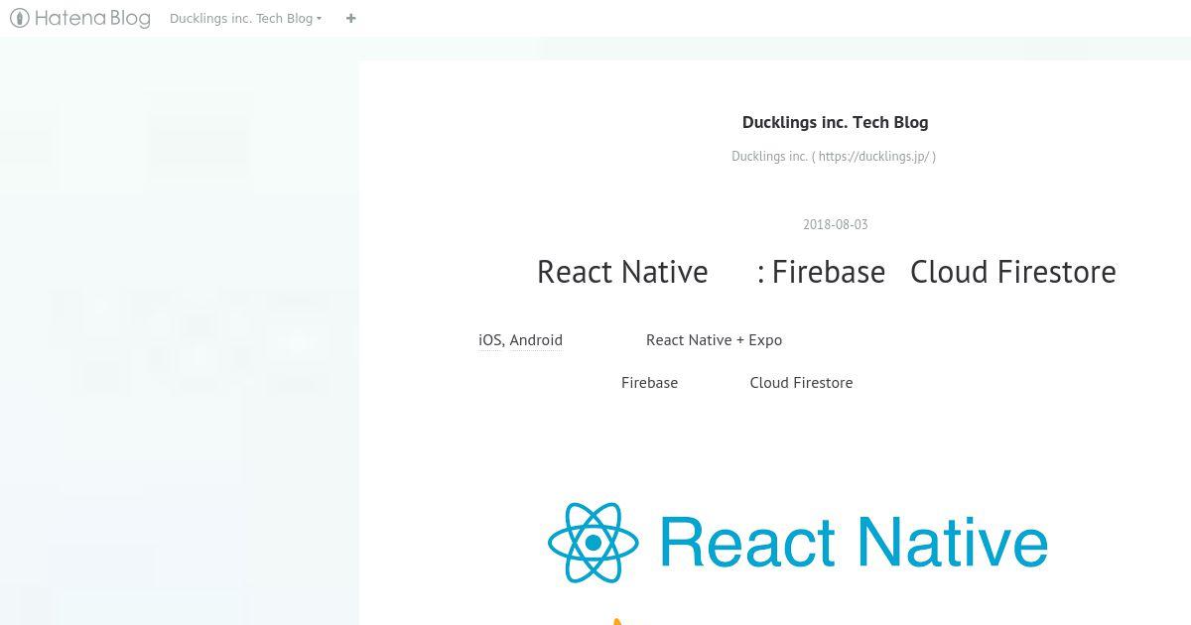Expand the Ducklings inc. Tech Blog dropdown
This screenshot has width=1191, height=625.
245,18
